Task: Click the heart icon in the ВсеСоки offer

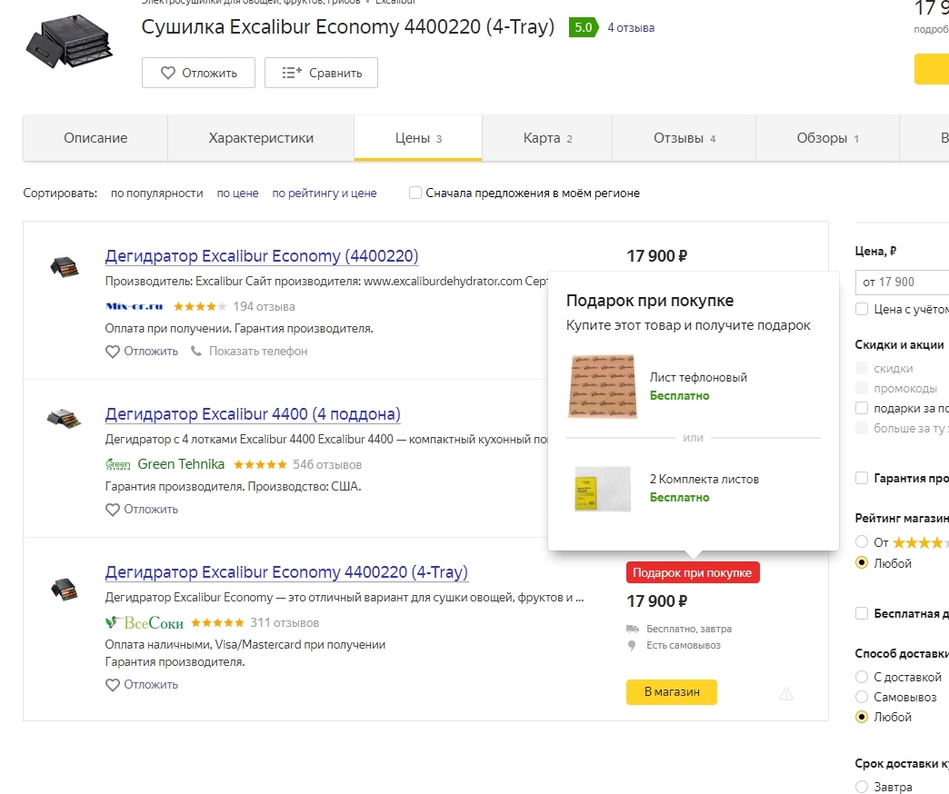Action: click(x=113, y=685)
